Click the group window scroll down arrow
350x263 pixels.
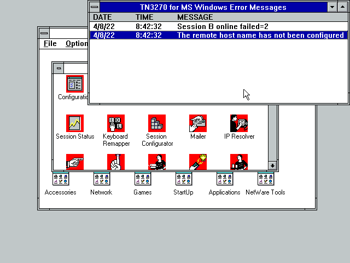(x=272, y=165)
